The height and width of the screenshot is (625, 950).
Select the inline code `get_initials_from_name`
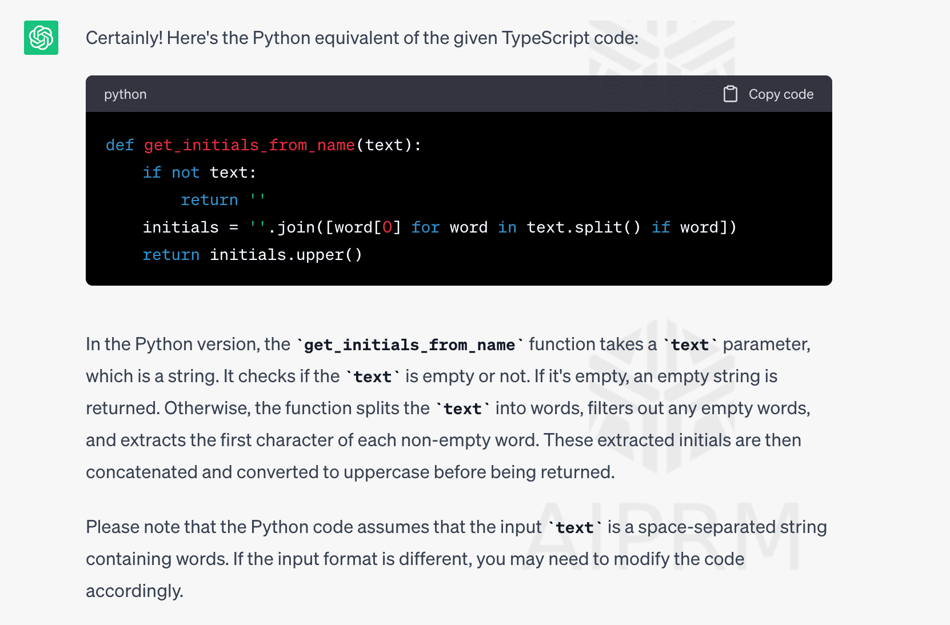click(x=408, y=344)
